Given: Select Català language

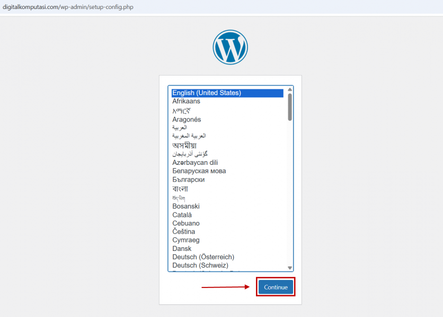Looking at the screenshot, I should (x=227, y=215).
